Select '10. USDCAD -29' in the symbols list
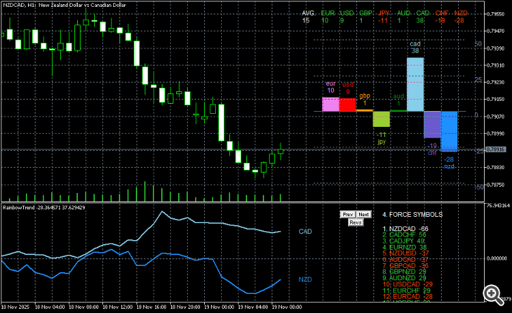This screenshot has width=512, height=313. [x=408, y=284]
